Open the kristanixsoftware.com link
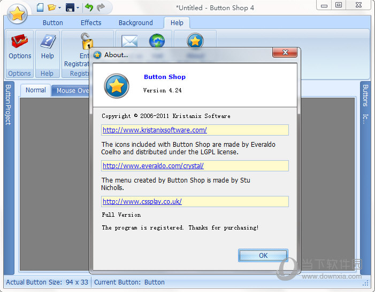375x292 pixels. click(155, 130)
